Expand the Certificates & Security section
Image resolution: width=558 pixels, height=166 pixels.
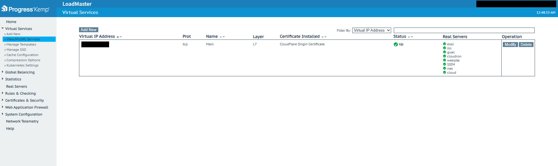point(24,100)
